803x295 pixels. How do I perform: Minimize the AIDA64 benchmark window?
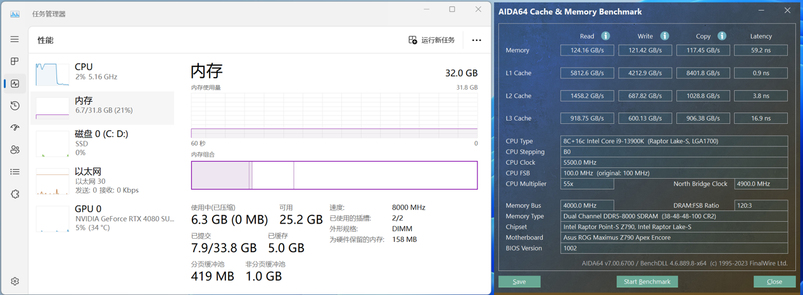pos(761,11)
